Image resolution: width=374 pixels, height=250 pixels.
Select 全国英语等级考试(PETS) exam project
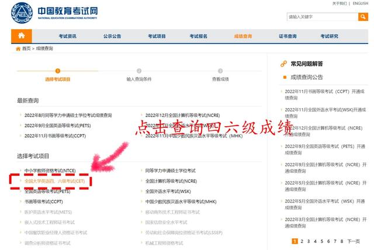47,192
